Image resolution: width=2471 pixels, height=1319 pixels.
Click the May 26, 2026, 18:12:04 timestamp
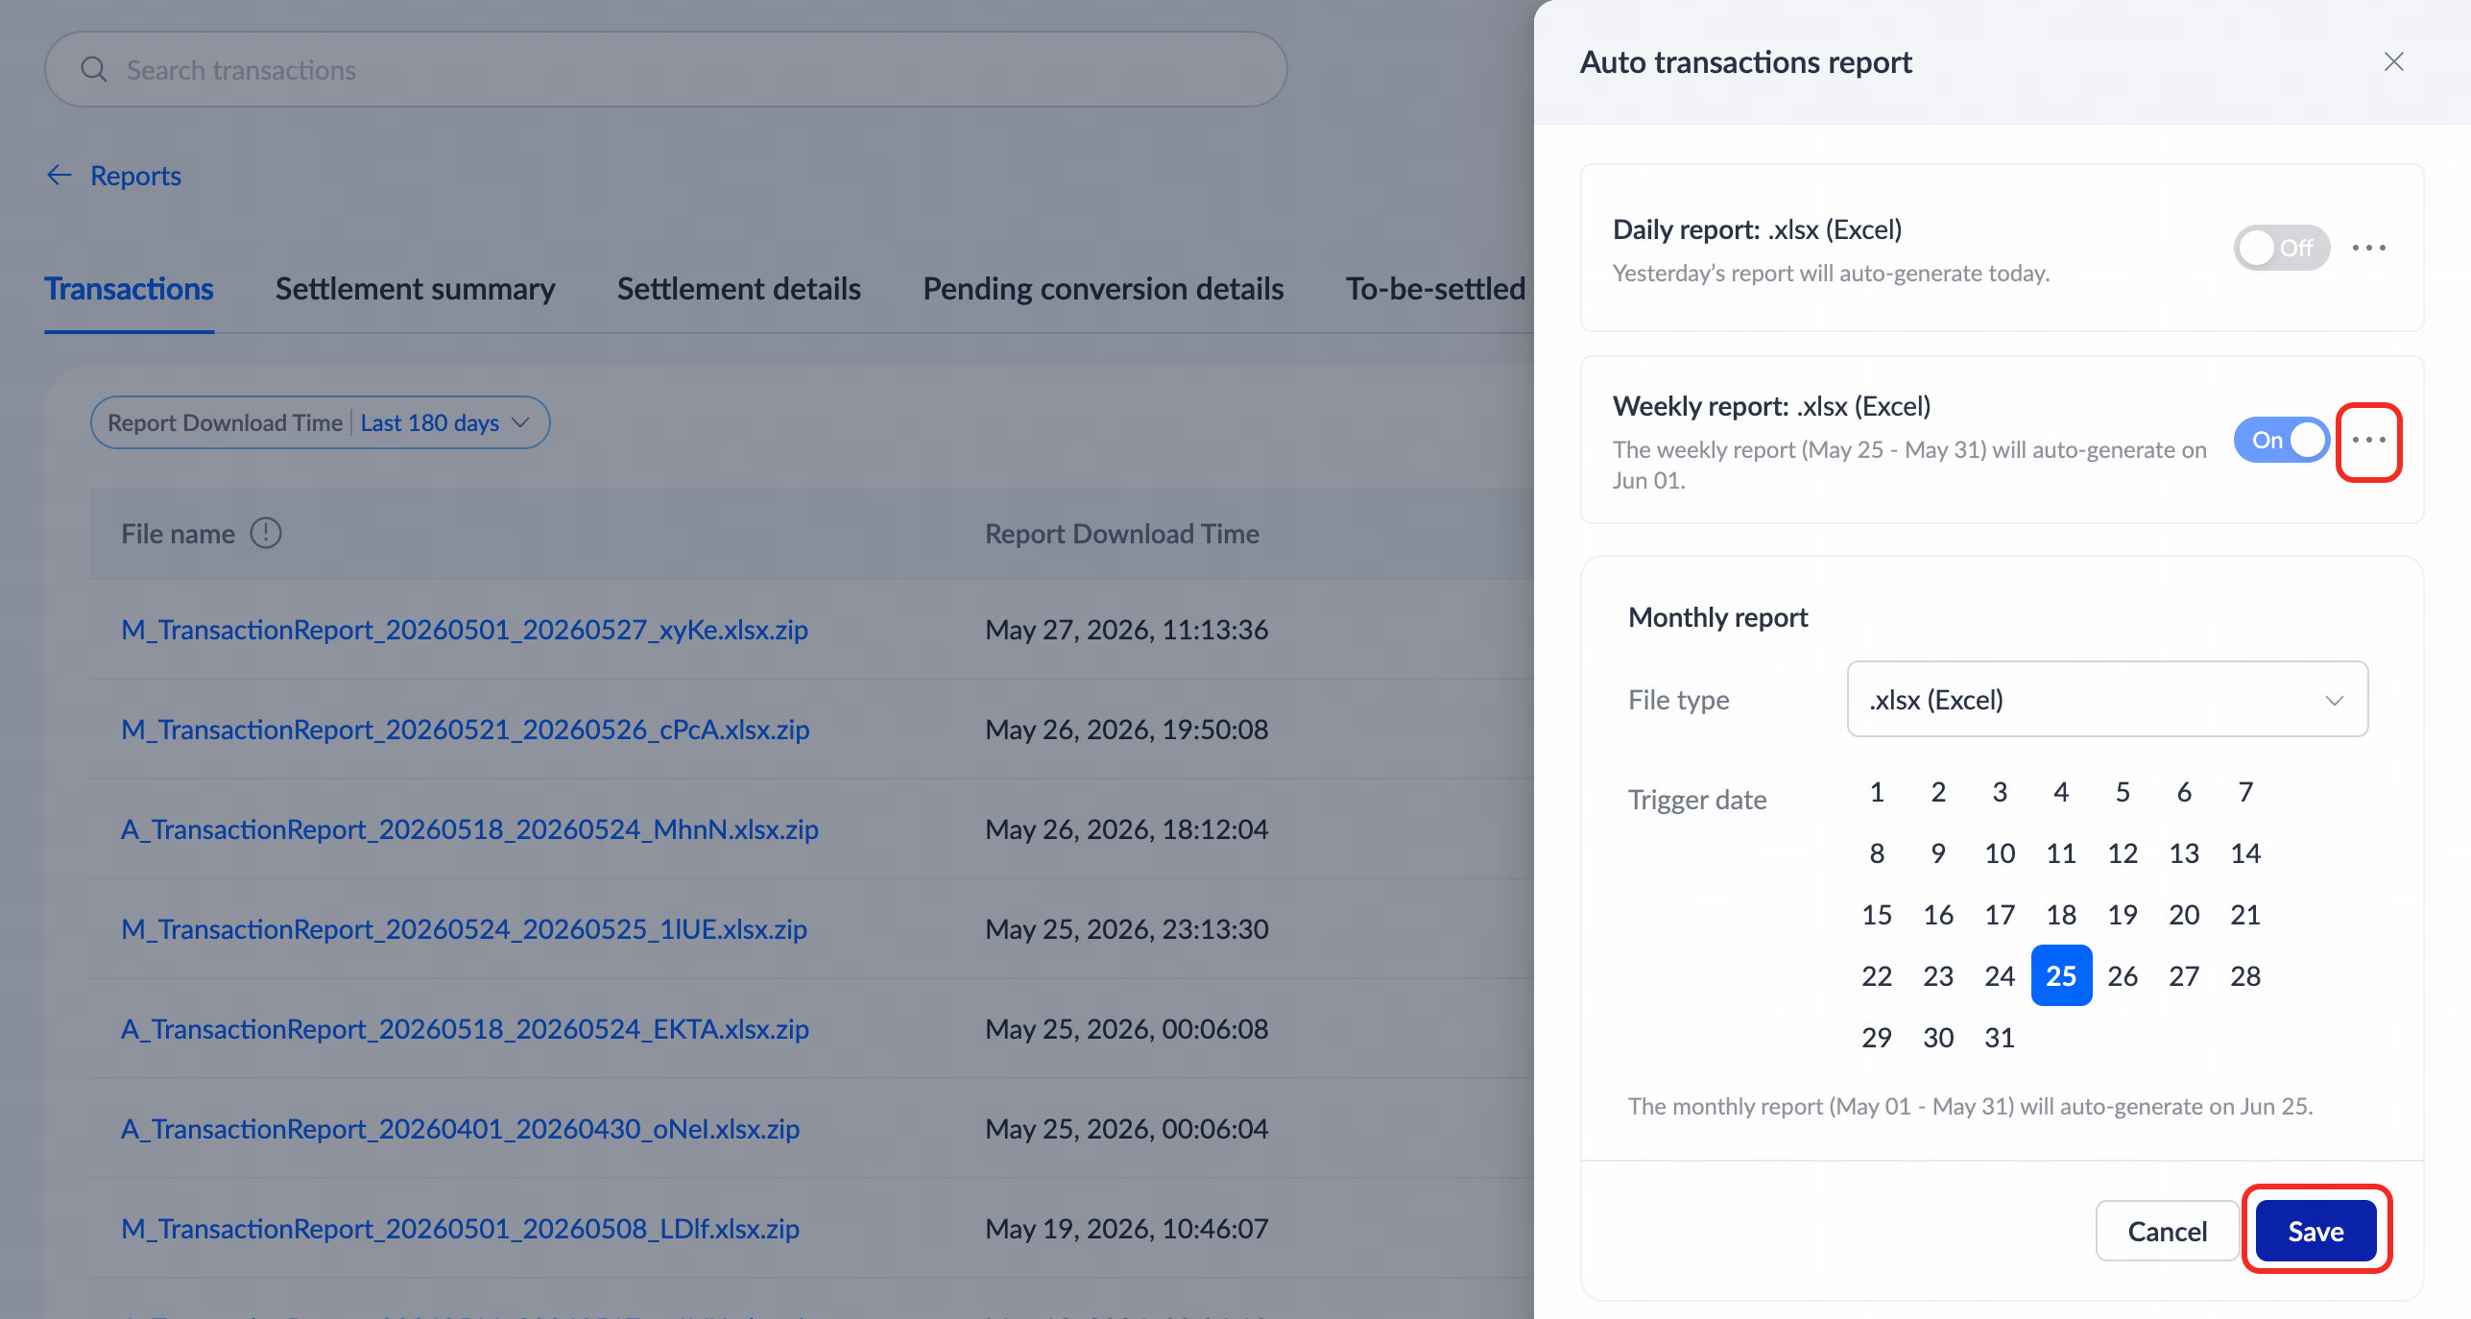pos(1126,829)
